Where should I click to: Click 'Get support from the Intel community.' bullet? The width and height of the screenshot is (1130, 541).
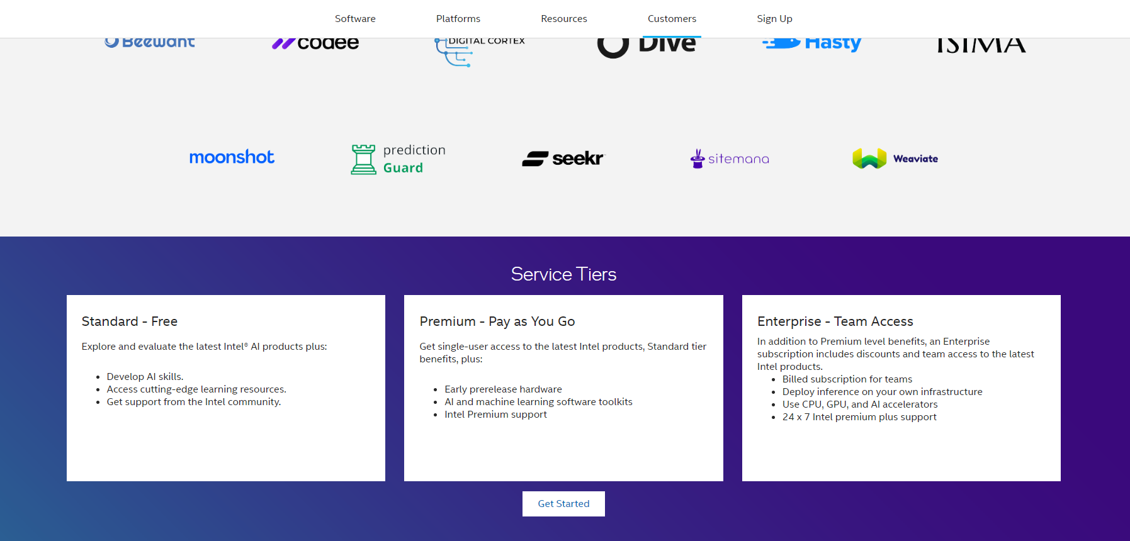point(194,402)
